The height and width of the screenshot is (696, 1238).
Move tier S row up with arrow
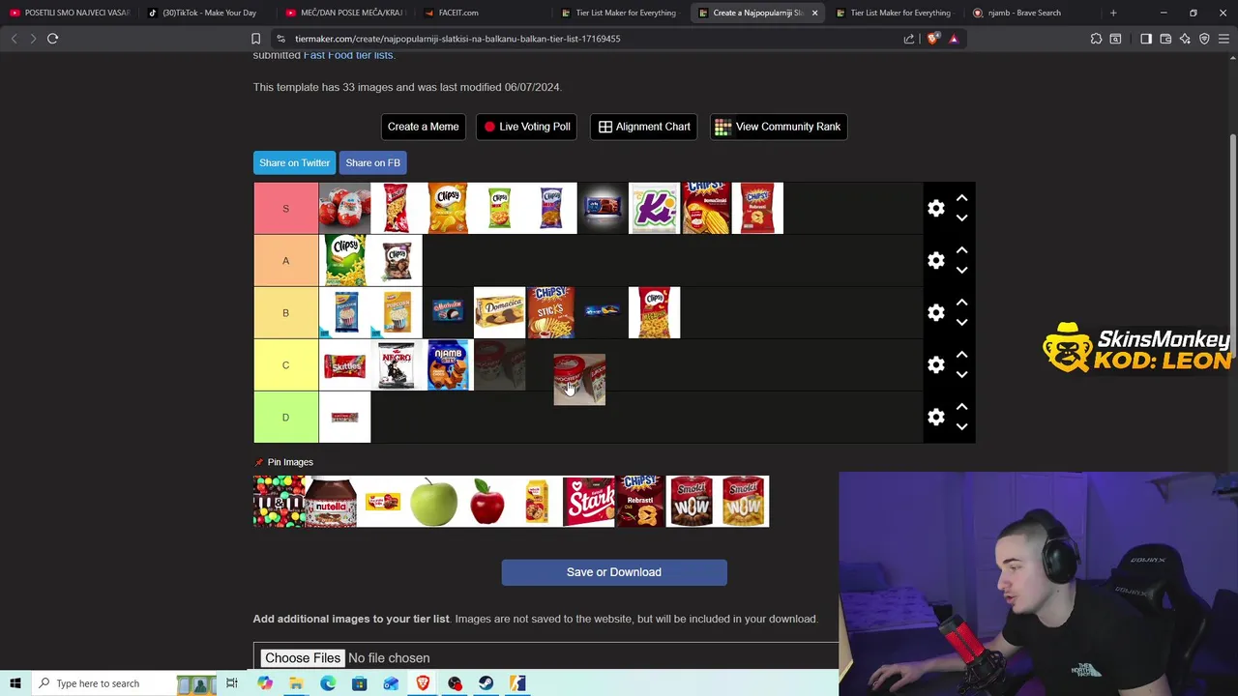click(x=961, y=197)
